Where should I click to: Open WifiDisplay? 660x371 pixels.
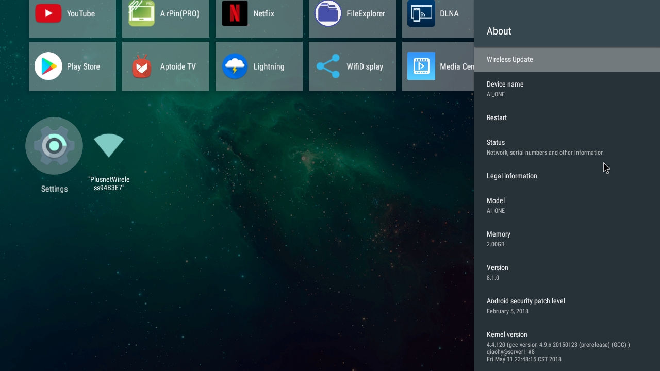pos(352,66)
